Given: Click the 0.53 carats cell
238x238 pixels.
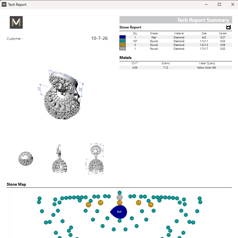Looking at the screenshot, I should (x=223, y=41).
